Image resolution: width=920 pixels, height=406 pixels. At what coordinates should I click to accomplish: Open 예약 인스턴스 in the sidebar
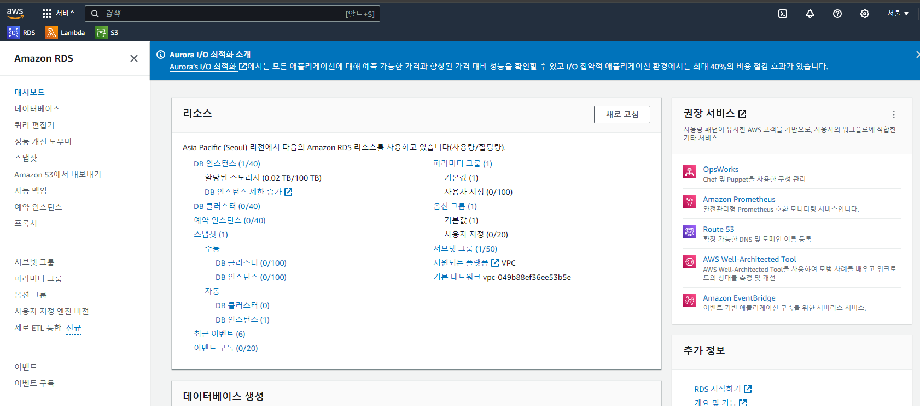click(38, 207)
